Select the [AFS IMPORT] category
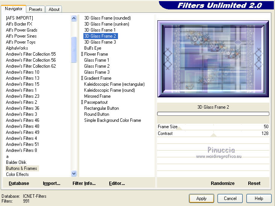The image size is (275, 206). (x=20, y=18)
